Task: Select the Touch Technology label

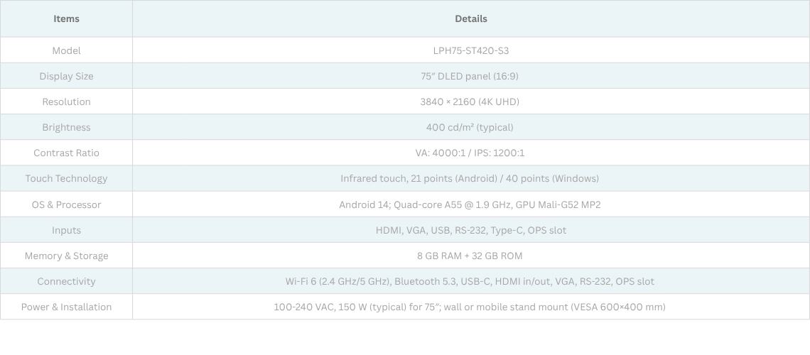Action: (x=66, y=178)
